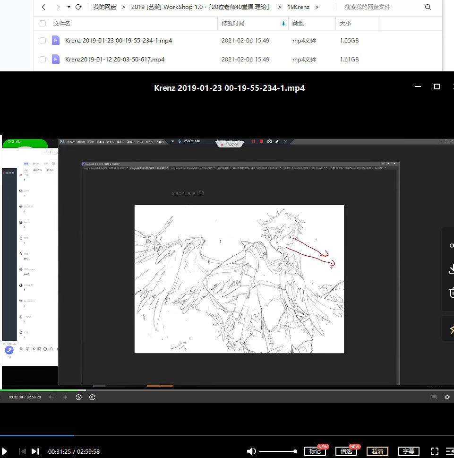Select the pen annotation icon next to the camera icon
The width and height of the screenshot is (454, 458).
[277, 141]
